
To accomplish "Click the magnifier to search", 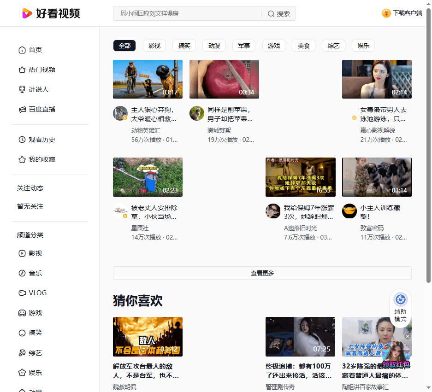I will pos(271,13).
